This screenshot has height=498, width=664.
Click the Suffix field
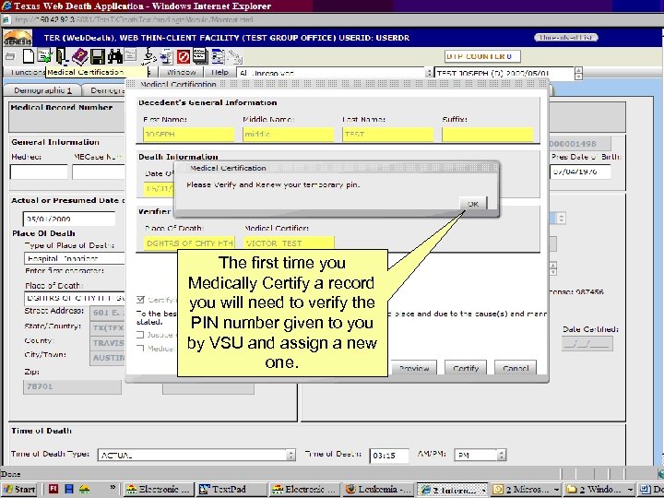point(487,135)
